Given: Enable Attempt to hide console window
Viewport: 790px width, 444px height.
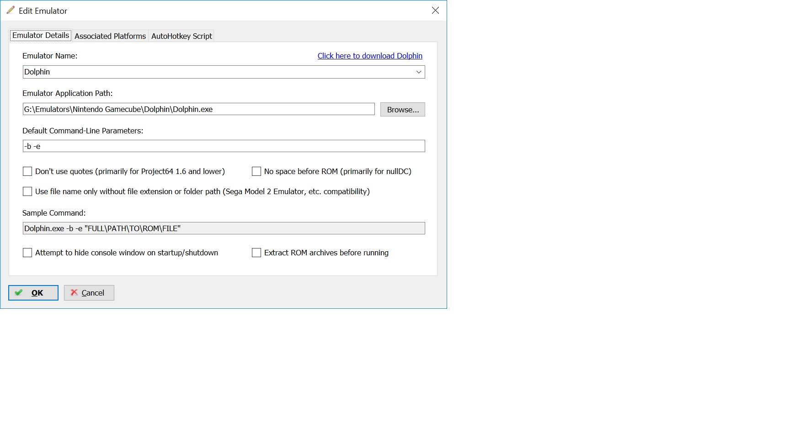Looking at the screenshot, I should point(27,253).
